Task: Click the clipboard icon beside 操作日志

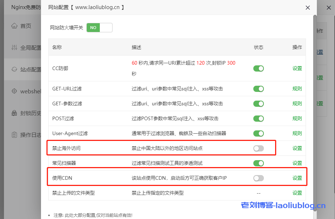Action: click(15, 135)
